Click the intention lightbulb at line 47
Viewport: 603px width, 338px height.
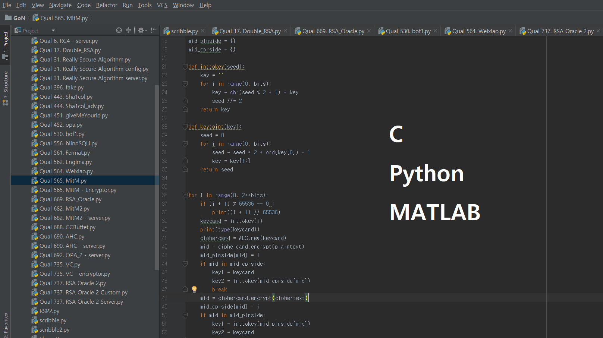pyautogui.click(x=194, y=289)
